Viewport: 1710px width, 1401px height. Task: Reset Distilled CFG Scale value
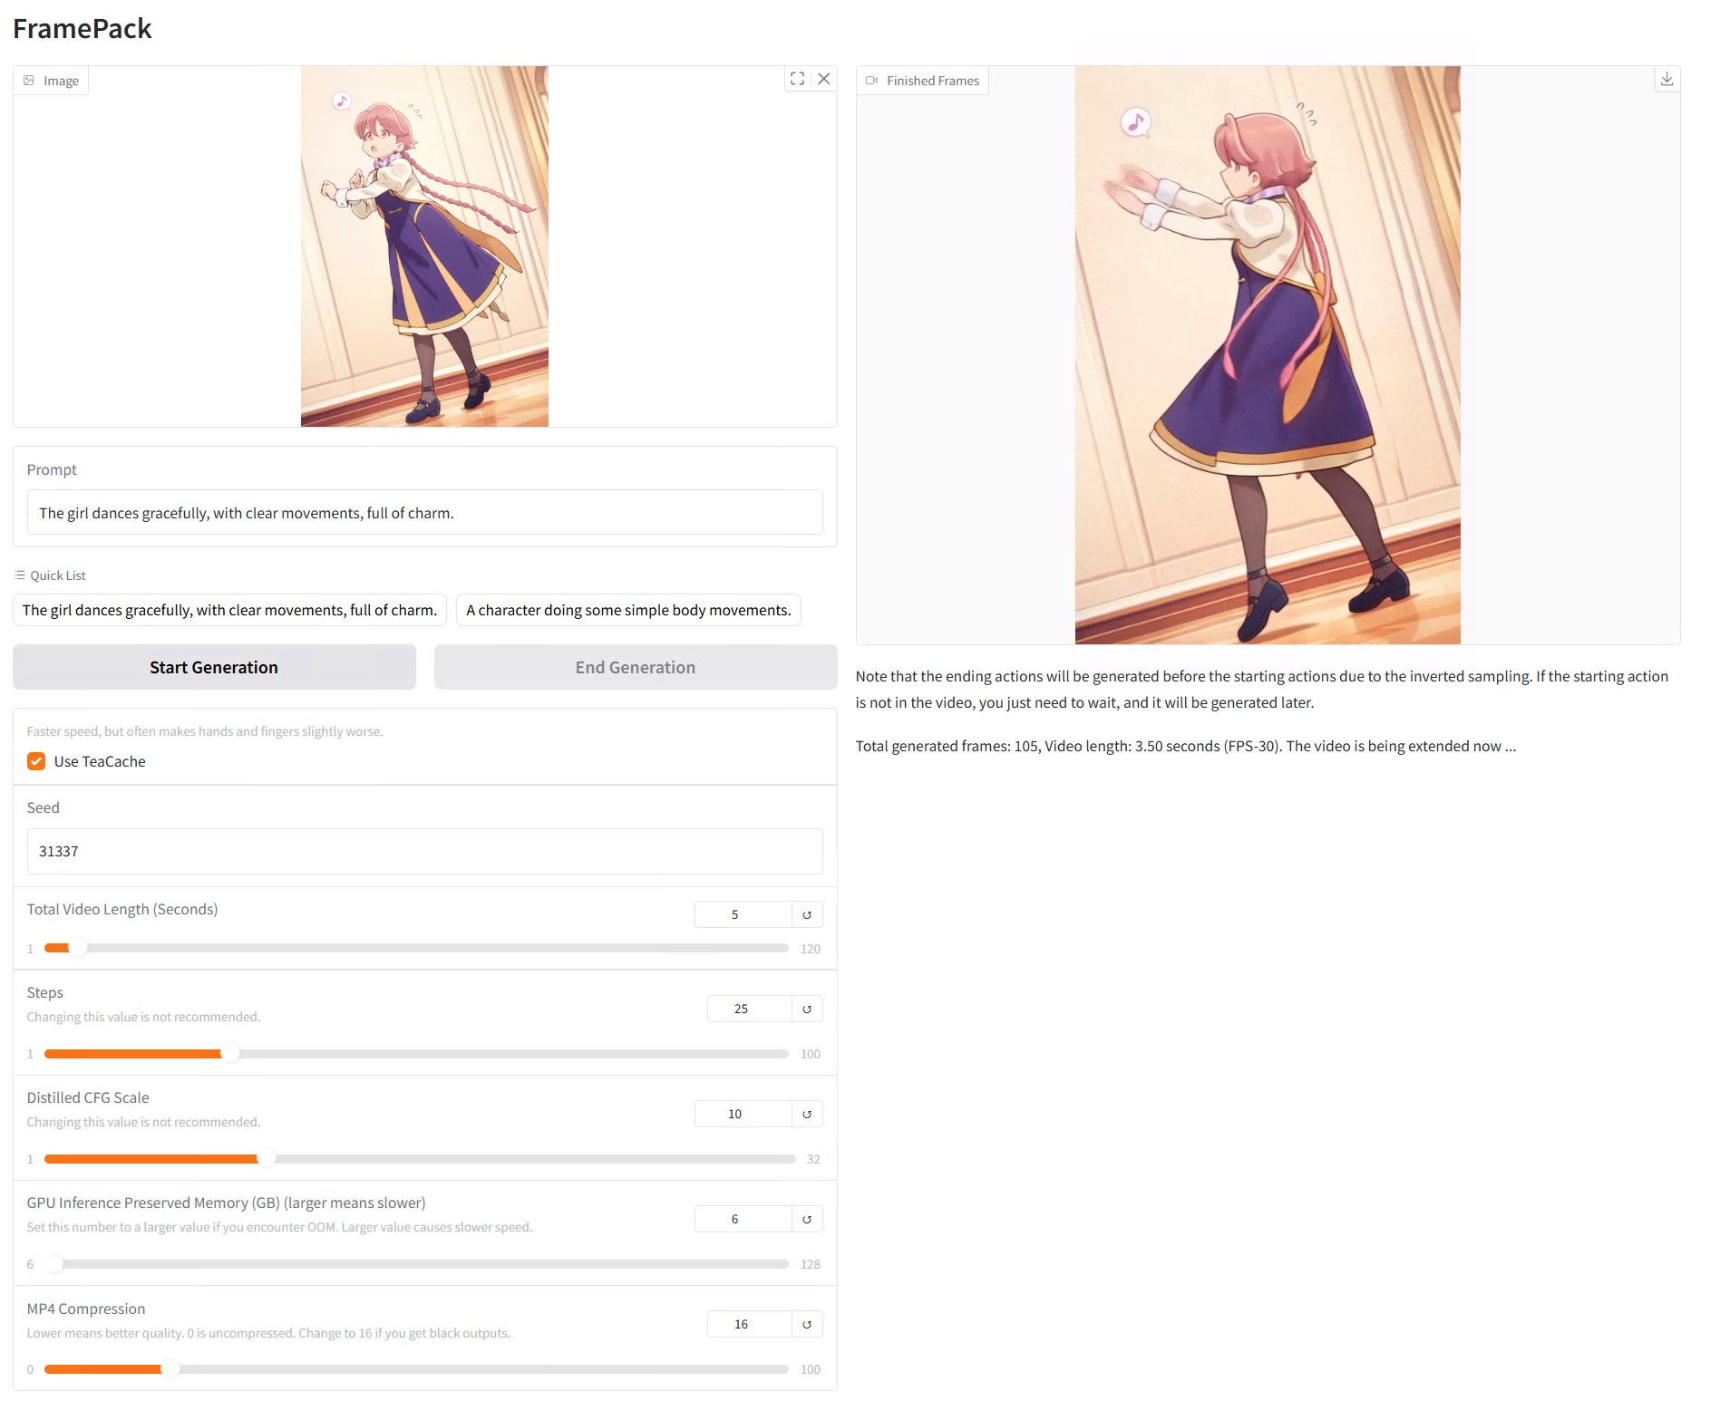click(x=807, y=1114)
